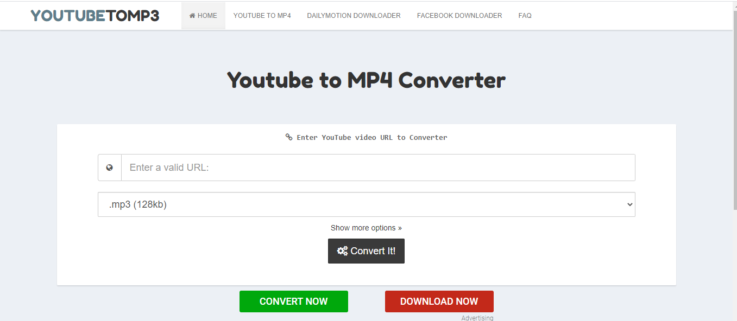Click the red DOWNLOAD NOW button

439,301
